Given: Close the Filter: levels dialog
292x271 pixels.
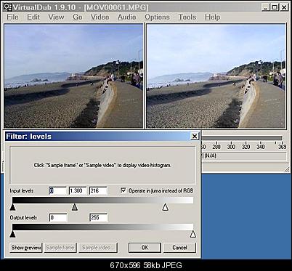Looking at the screenshot, I should [x=195, y=137].
